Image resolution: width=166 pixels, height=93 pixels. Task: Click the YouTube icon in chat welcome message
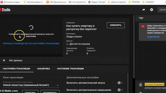click(x=143, y=26)
